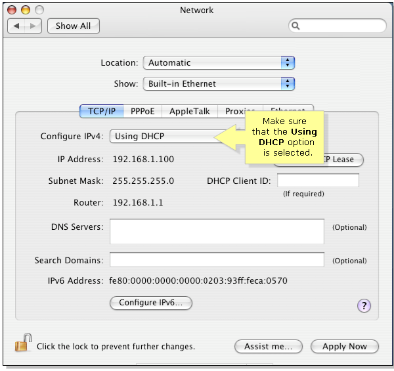The height and width of the screenshot is (371, 394).
Task: Click the lock icon to prevent changes
Action: click(x=23, y=343)
